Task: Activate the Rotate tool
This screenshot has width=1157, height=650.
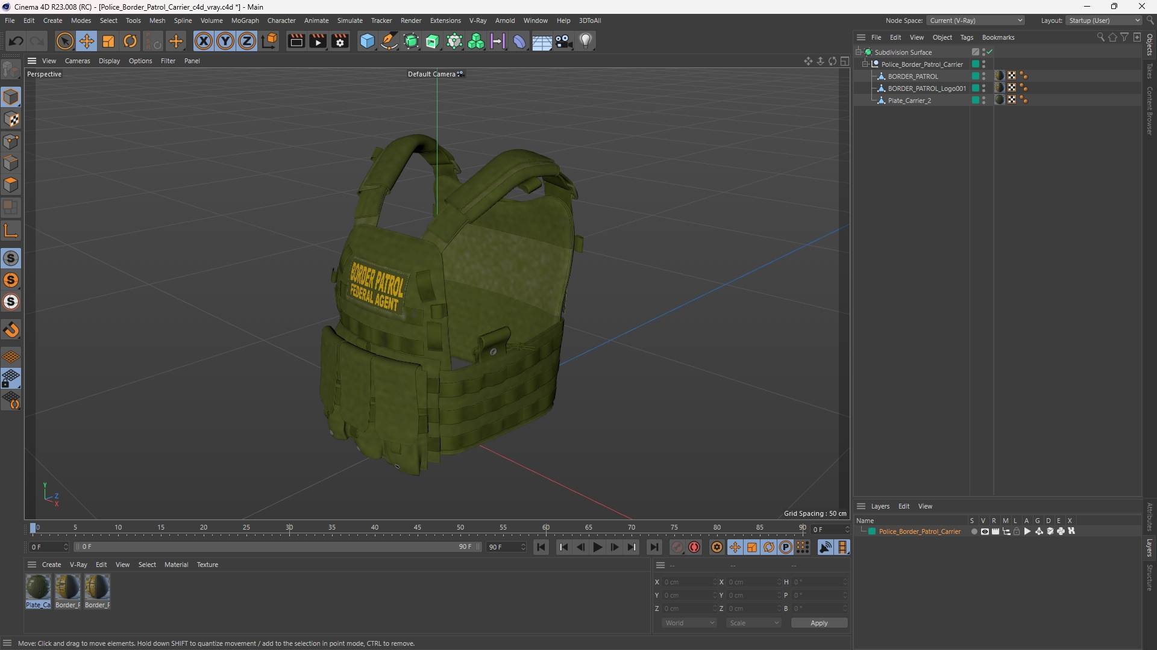Action: [130, 41]
